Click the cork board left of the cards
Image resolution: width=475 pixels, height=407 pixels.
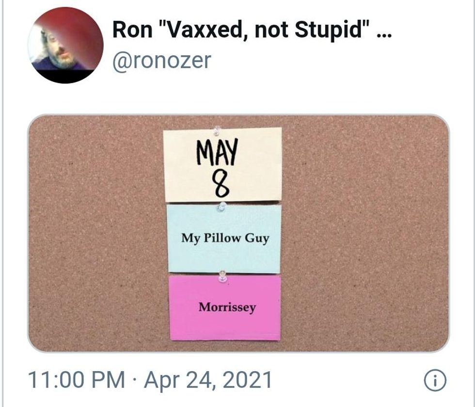(x=97, y=233)
